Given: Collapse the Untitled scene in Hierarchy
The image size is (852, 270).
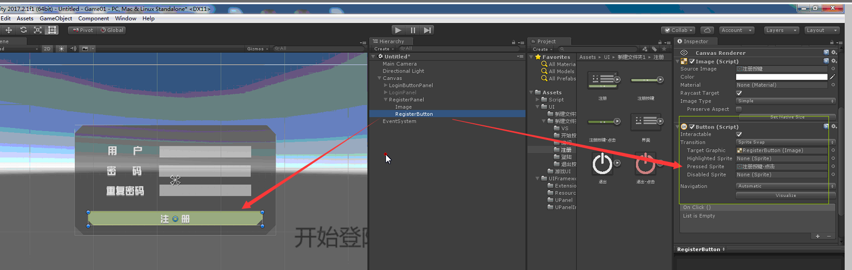Looking at the screenshot, I should tap(373, 56).
